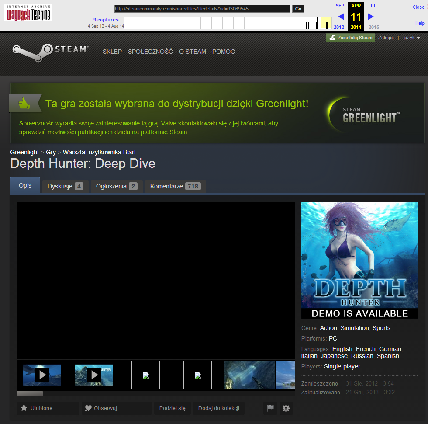Screen dimensions: 428x424
Task: Click the thumbnail strip horizontal scrollbar
Action: click(30, 394)
